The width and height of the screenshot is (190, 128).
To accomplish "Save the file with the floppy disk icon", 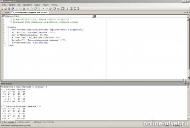I will click(9, 9).
